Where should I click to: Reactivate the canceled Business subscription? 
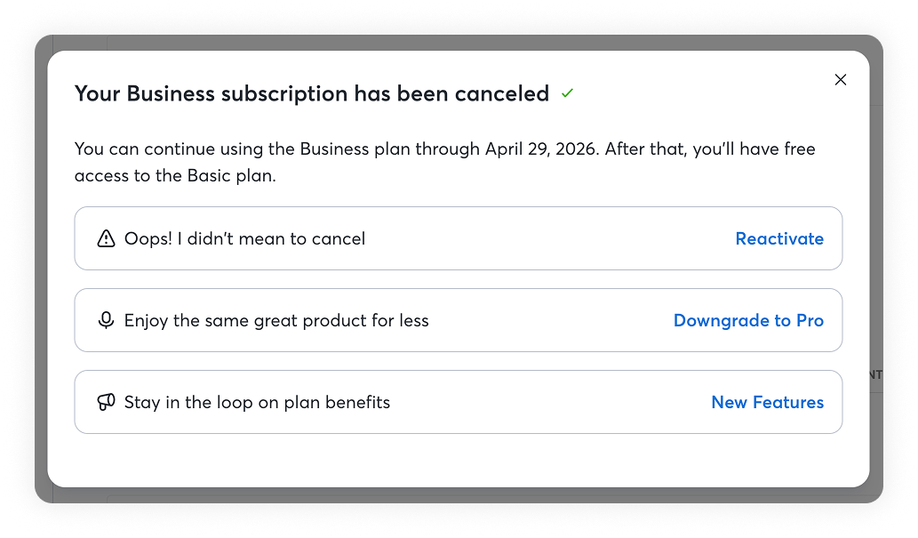tap(779, 238)
